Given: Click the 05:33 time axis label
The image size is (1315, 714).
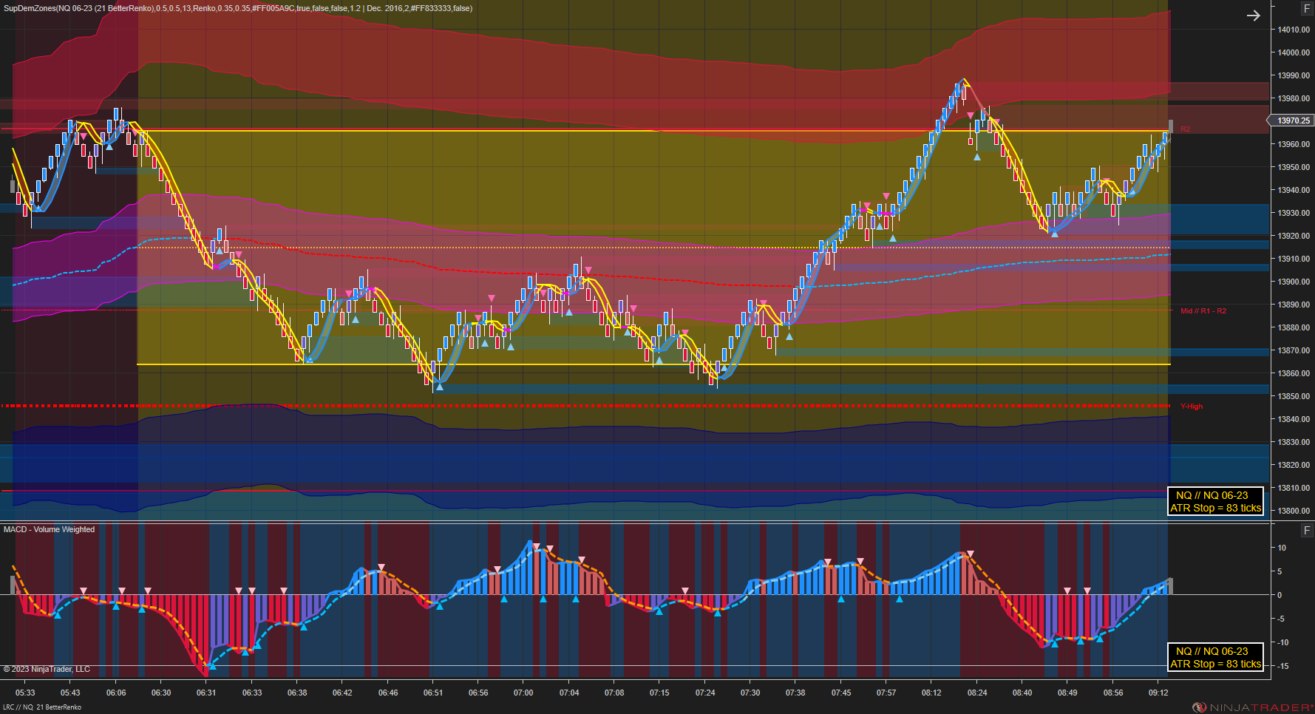Looking at the screenshot, I should 25,693.
